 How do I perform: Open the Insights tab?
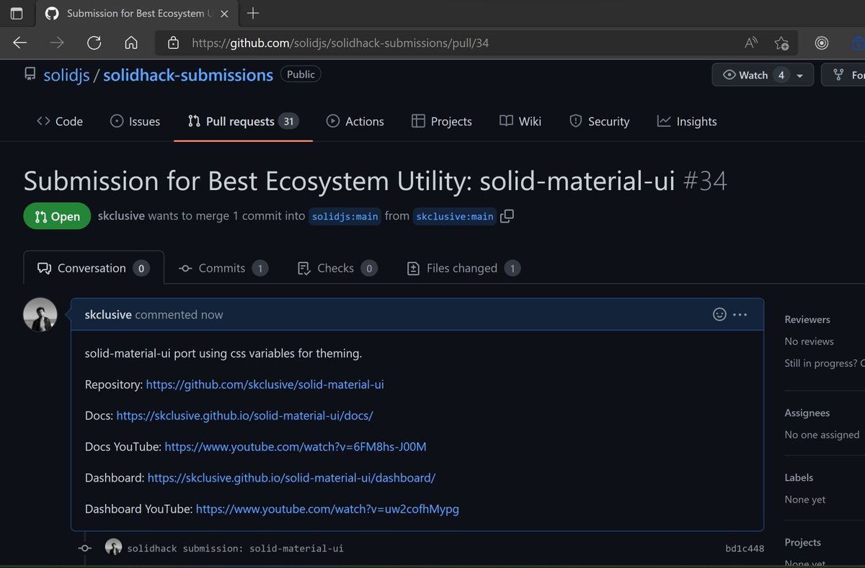687,122
